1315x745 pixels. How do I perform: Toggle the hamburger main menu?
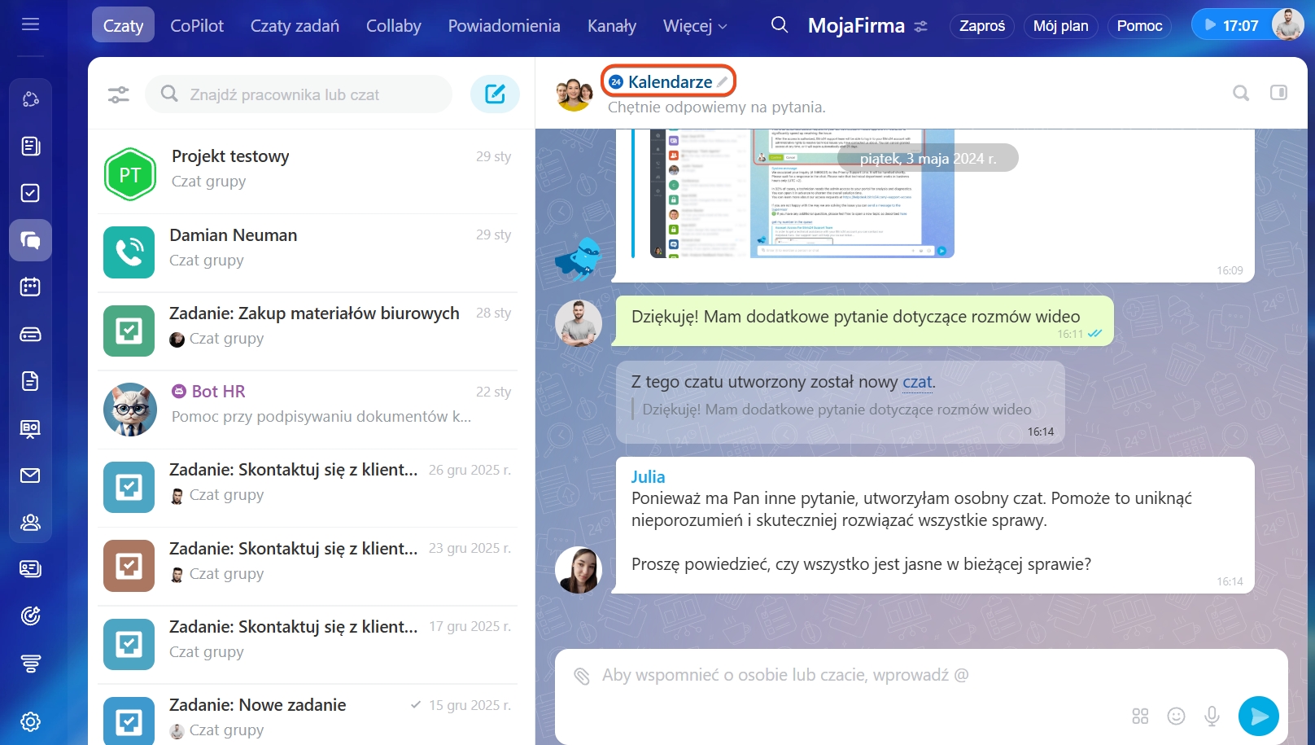tap(30, 24)
